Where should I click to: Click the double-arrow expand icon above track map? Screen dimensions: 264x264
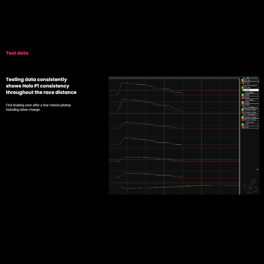pyautogui.click(x=258, y=169)
